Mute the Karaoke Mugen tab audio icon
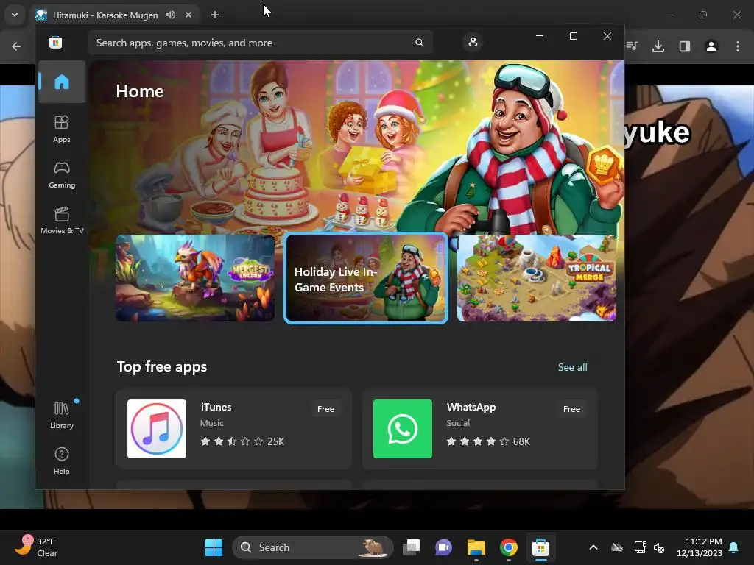754x565 pixels. [171, 15]
